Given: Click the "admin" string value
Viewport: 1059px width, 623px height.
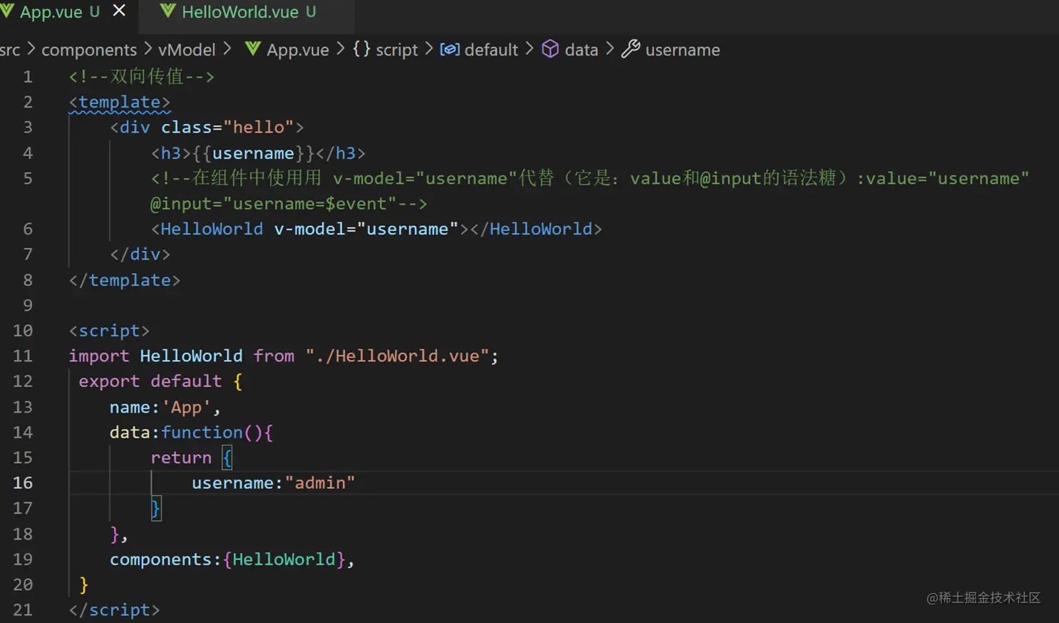Looking at the screenshot, I should pyautogui.click(x=320, y=483).
